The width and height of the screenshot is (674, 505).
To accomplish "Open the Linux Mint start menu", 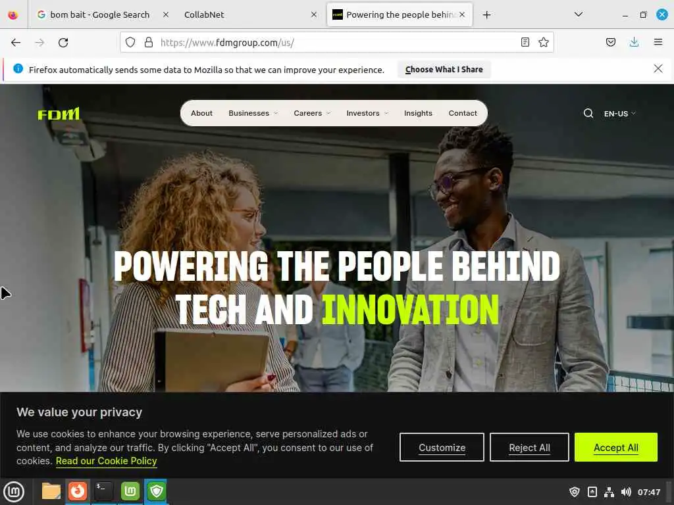I will 14,491.
